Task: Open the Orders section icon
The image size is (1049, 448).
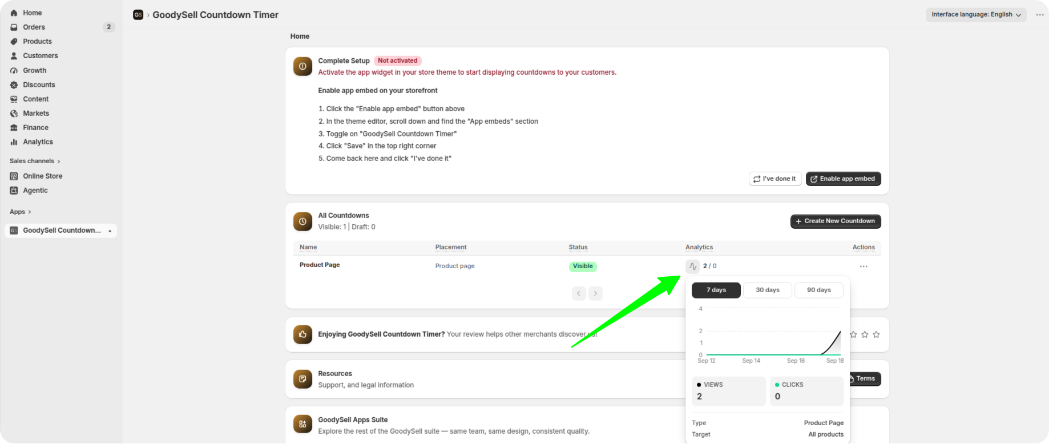Action: click(14, 27)
